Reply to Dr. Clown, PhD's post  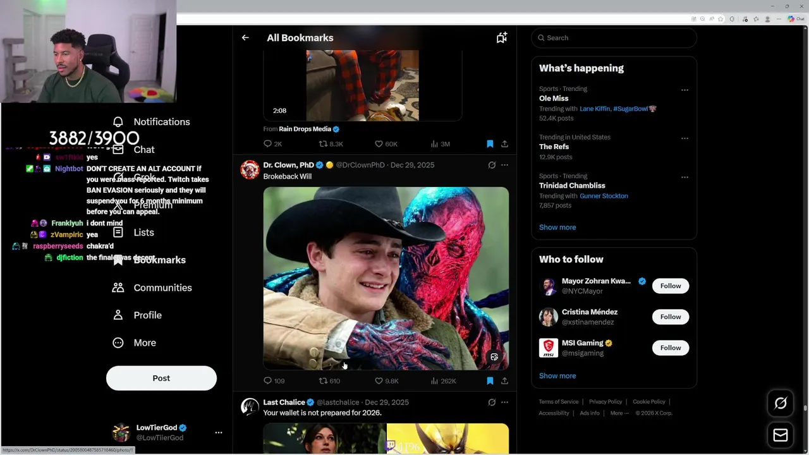pyautogui.click(x=274, y=381)
